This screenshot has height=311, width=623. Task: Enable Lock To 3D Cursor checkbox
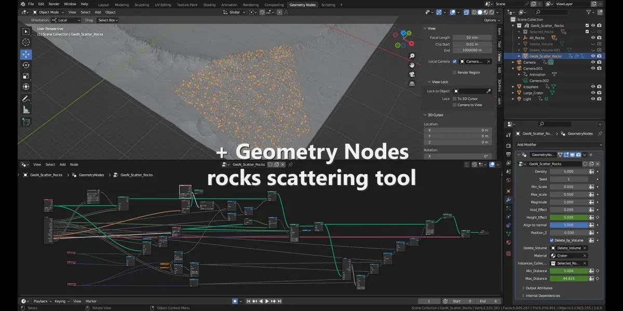pos(454,98)
